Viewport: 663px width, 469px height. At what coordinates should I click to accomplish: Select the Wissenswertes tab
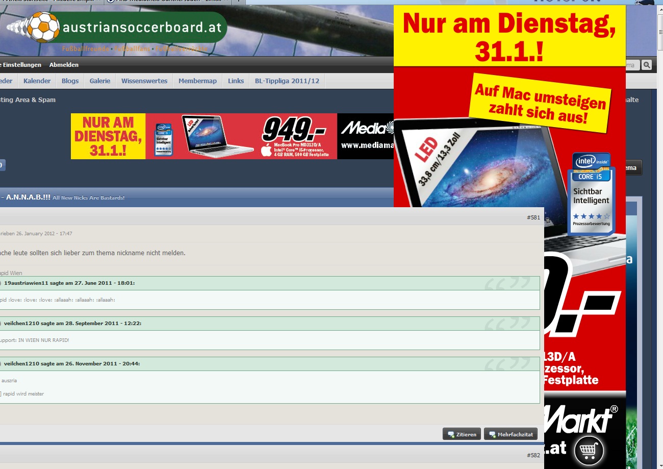click(144, 81)
